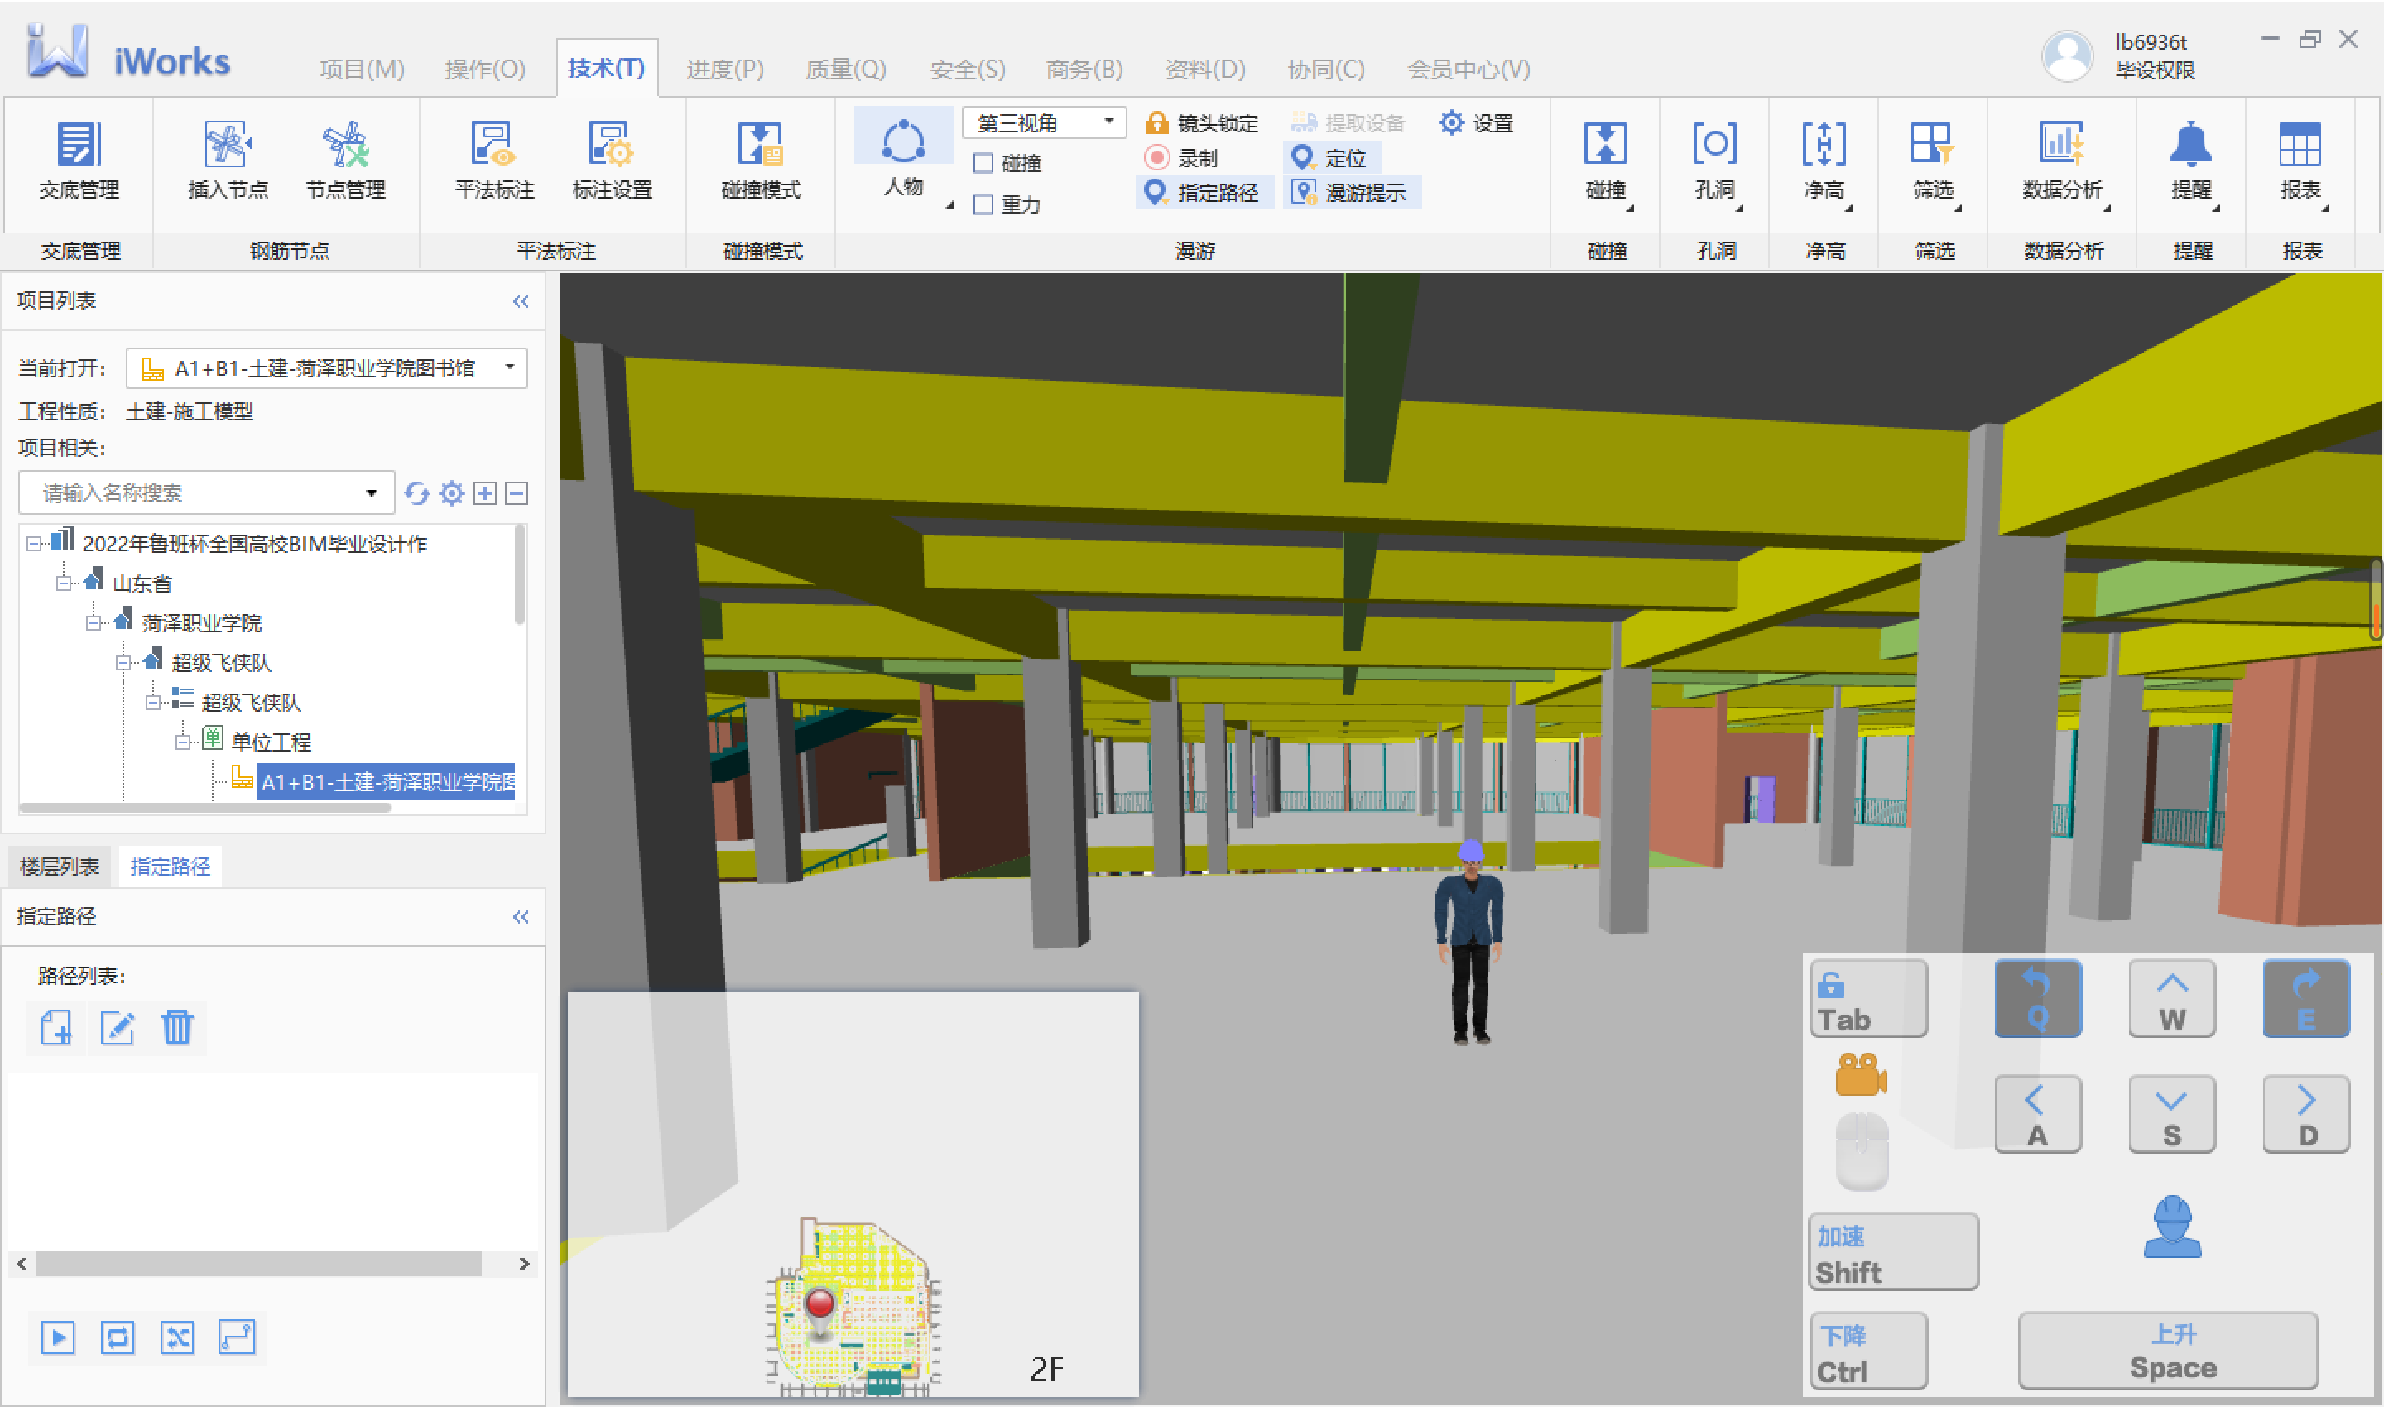Toggle loop playback of path
Viewport: 2384px width, 1407px height.
tap(118, 1337)
